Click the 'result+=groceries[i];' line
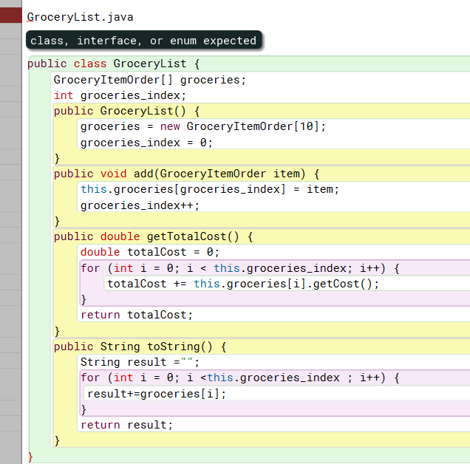 pos(157,394)
